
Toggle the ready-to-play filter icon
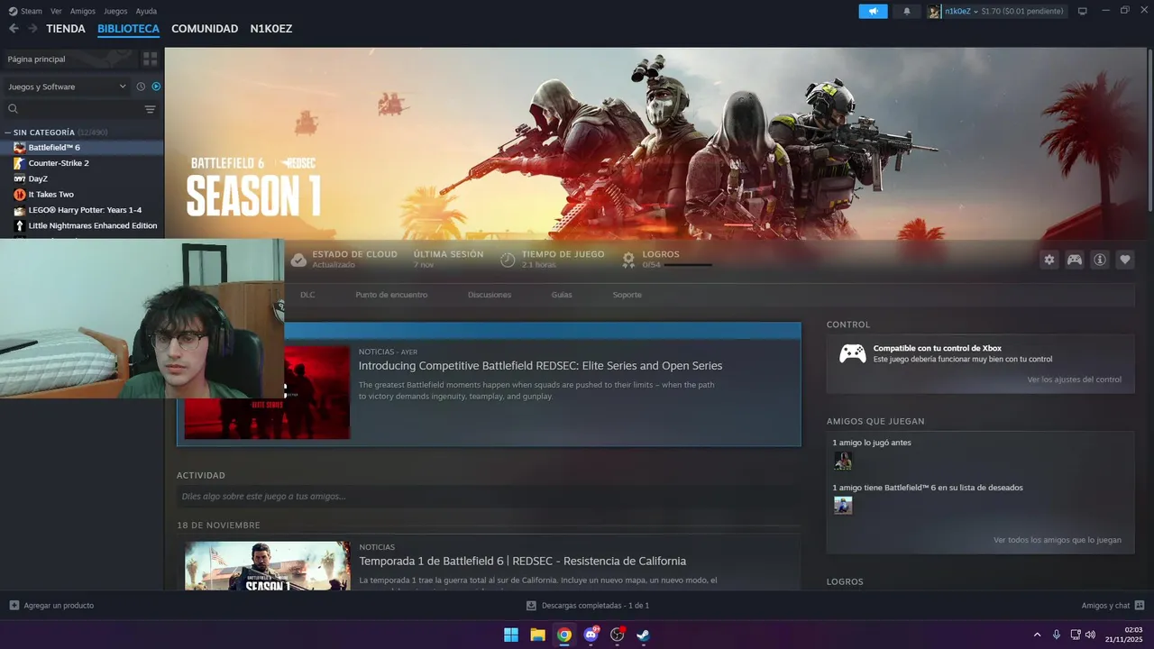coord(156,87)
